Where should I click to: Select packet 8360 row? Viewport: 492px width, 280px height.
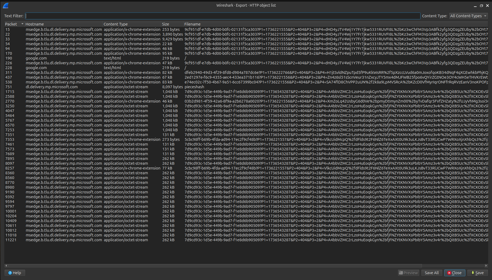tap(246, 173)
